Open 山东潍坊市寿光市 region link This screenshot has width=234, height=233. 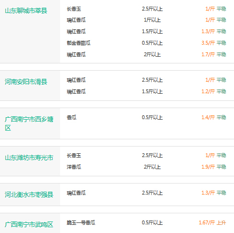[29, 158]
